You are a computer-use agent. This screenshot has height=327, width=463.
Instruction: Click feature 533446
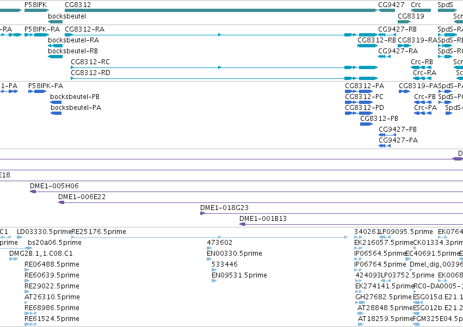(214, 270)
